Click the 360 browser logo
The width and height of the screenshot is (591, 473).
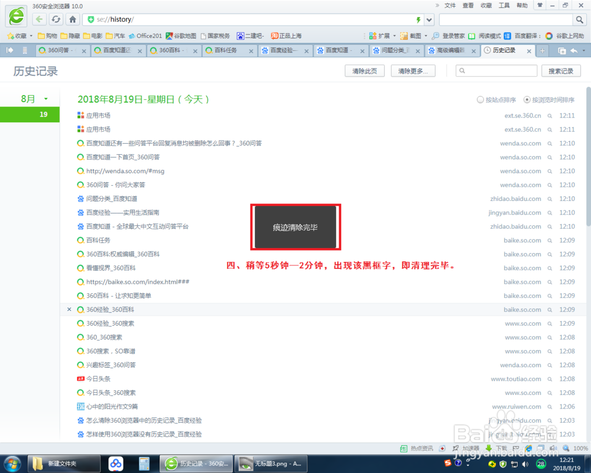(x=17, y=16)
